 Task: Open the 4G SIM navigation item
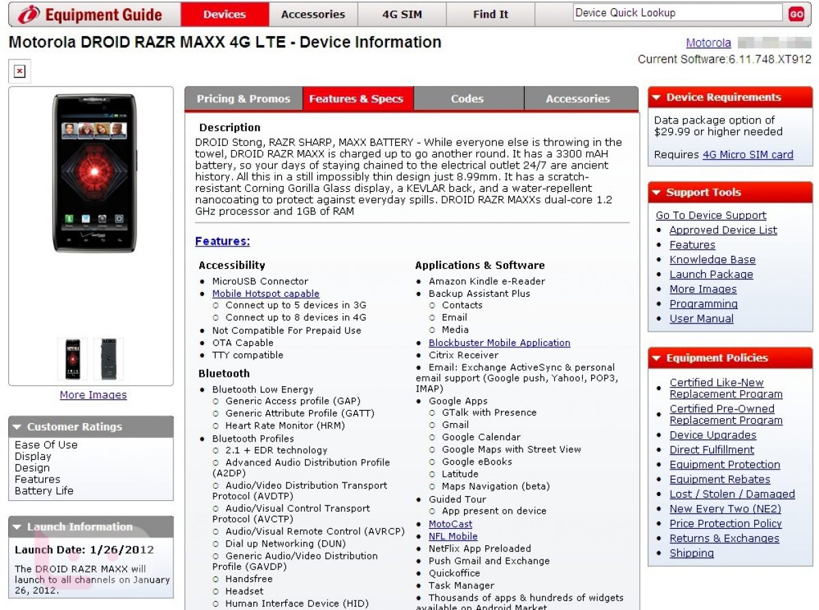pyautogui.click(x=401, y=14)
